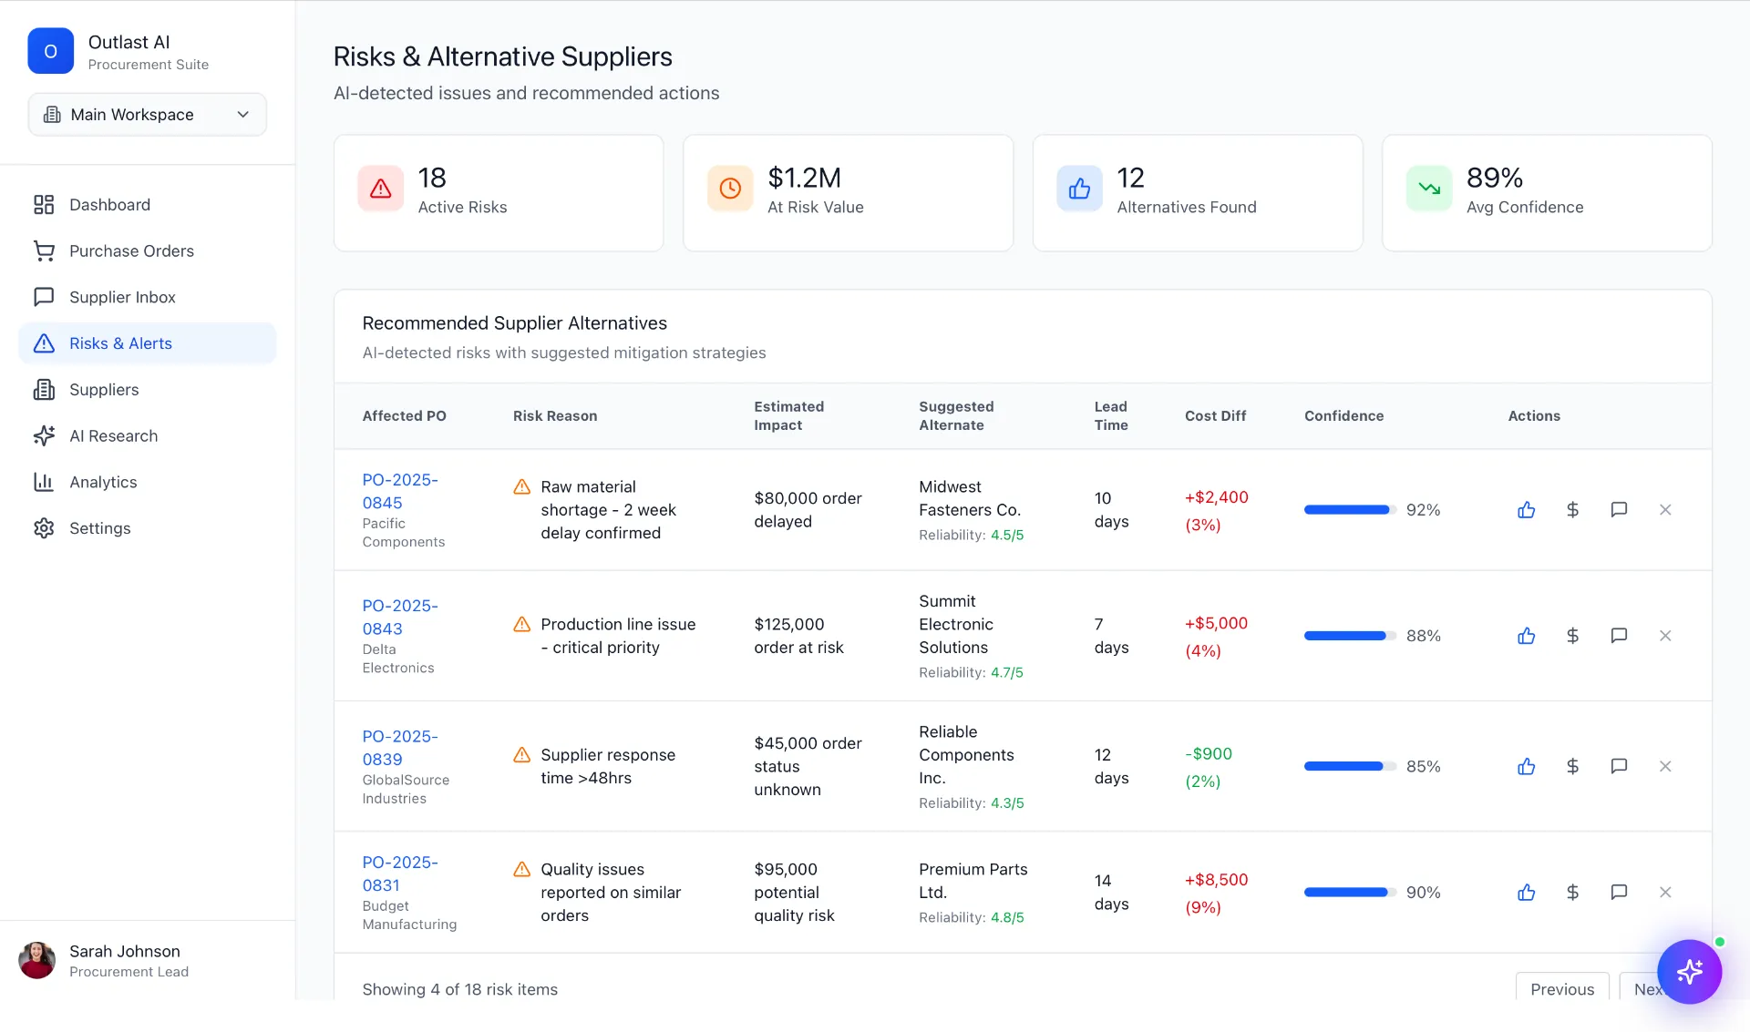1750x1032 pixels.
Task: Click the Alternatives Found thumbs-up card icon
Action: pos(1079,189)
